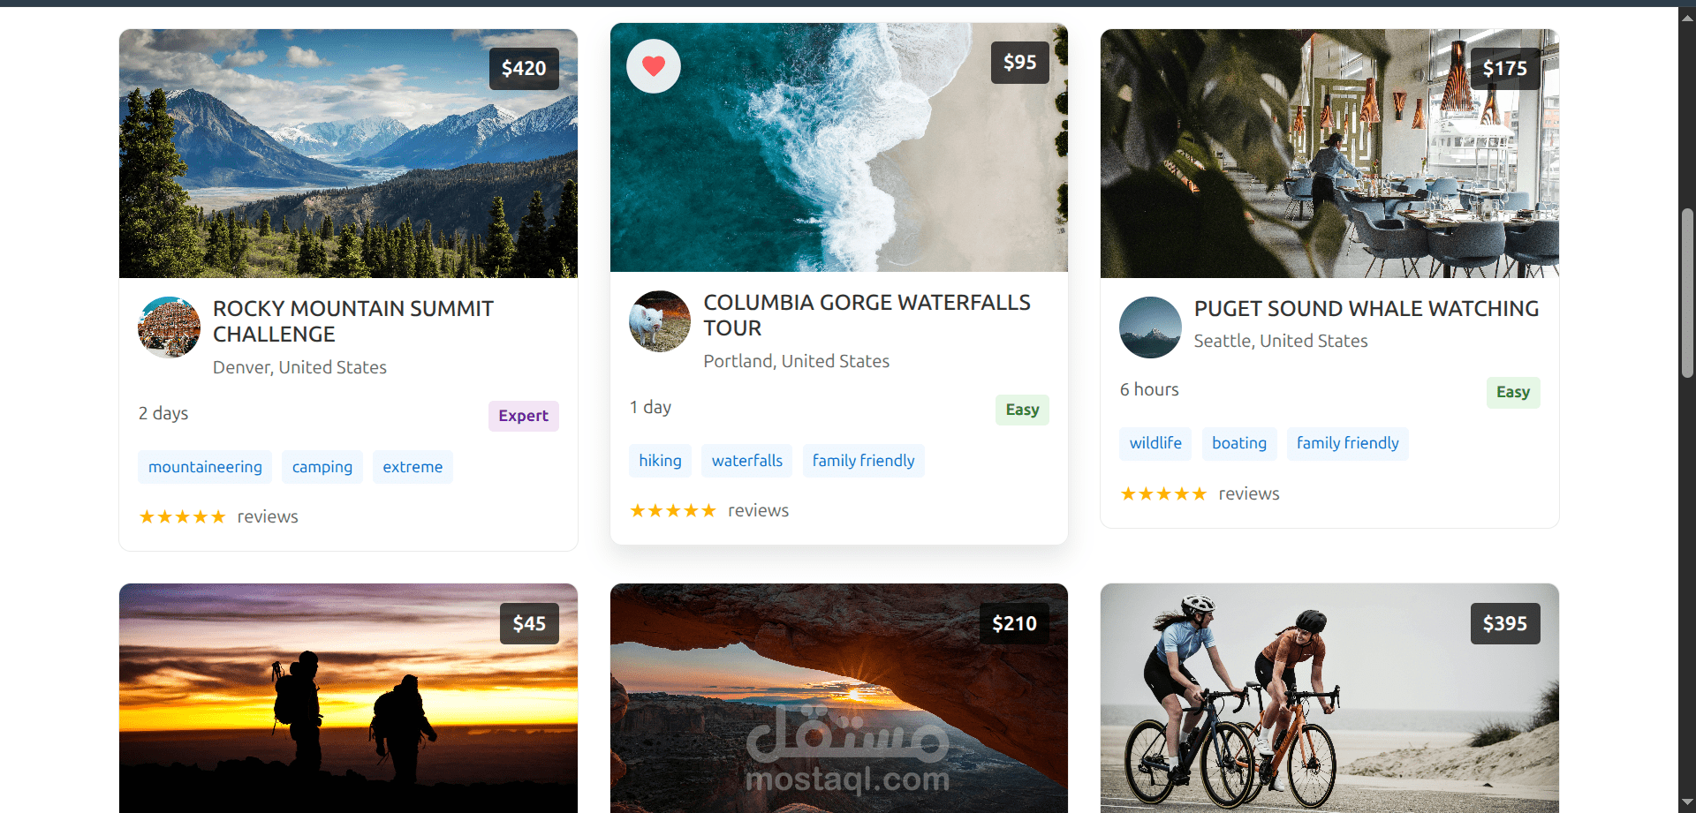Image resolution: width=1696 pixels, height=813 pixels.
Task: Click the scrollbar down arrow
Action: (x=1687, y=803)
